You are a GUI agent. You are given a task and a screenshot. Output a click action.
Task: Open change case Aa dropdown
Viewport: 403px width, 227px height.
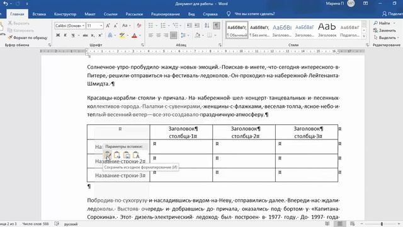coord(126,25)
